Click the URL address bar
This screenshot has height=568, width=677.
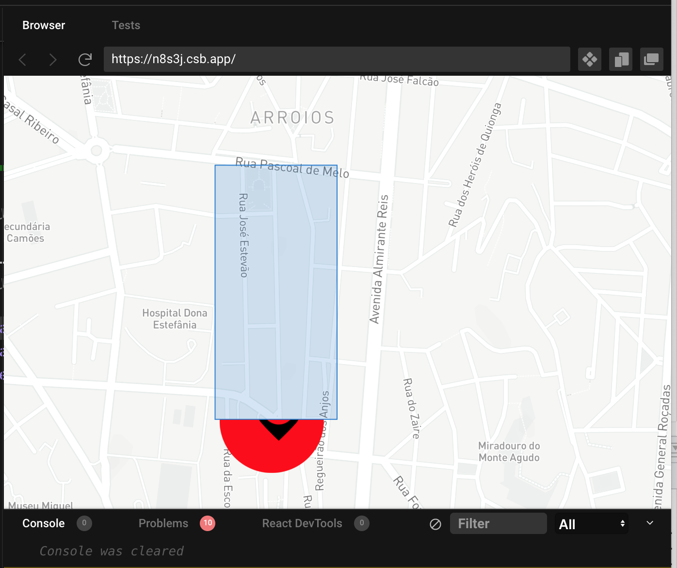[x=338, y=59]
